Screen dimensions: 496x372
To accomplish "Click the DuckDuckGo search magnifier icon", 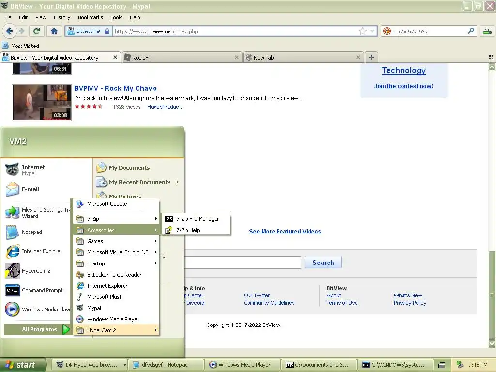I will tap(471, 31).
